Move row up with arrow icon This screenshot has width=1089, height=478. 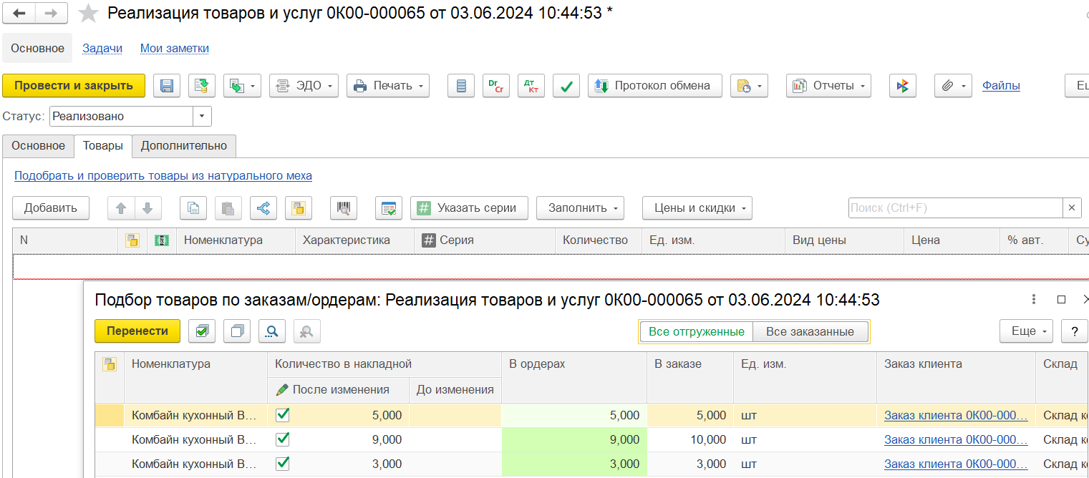tap(121, 208)
